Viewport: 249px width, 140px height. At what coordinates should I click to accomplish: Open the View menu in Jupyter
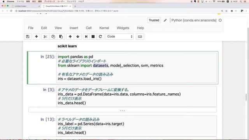click(x=58, y=28)
